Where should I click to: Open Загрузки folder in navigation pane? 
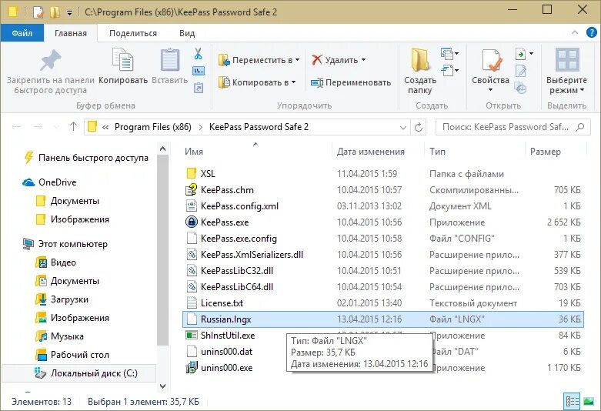[x=69, y=299]
